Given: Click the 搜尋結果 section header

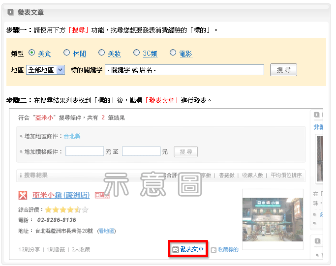Looking at the screenshot, I should click(x=35, y=175).
